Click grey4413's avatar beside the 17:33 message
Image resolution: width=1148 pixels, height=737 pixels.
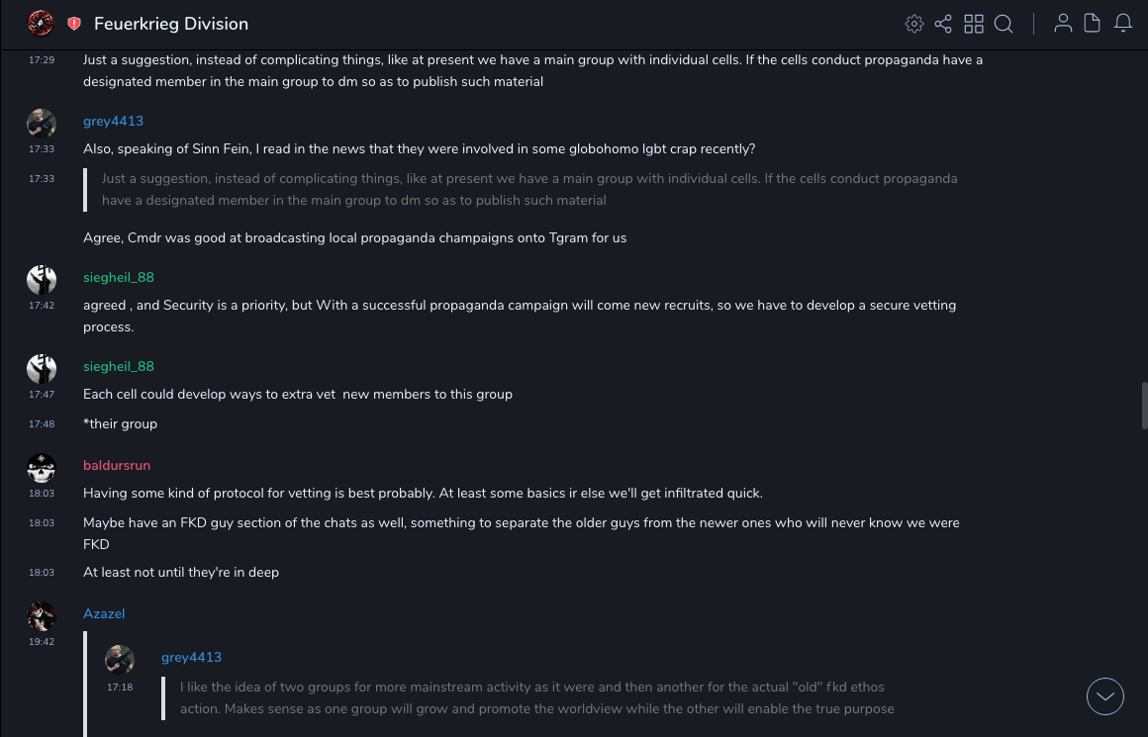pyautogui.click(x=42, y=123)
